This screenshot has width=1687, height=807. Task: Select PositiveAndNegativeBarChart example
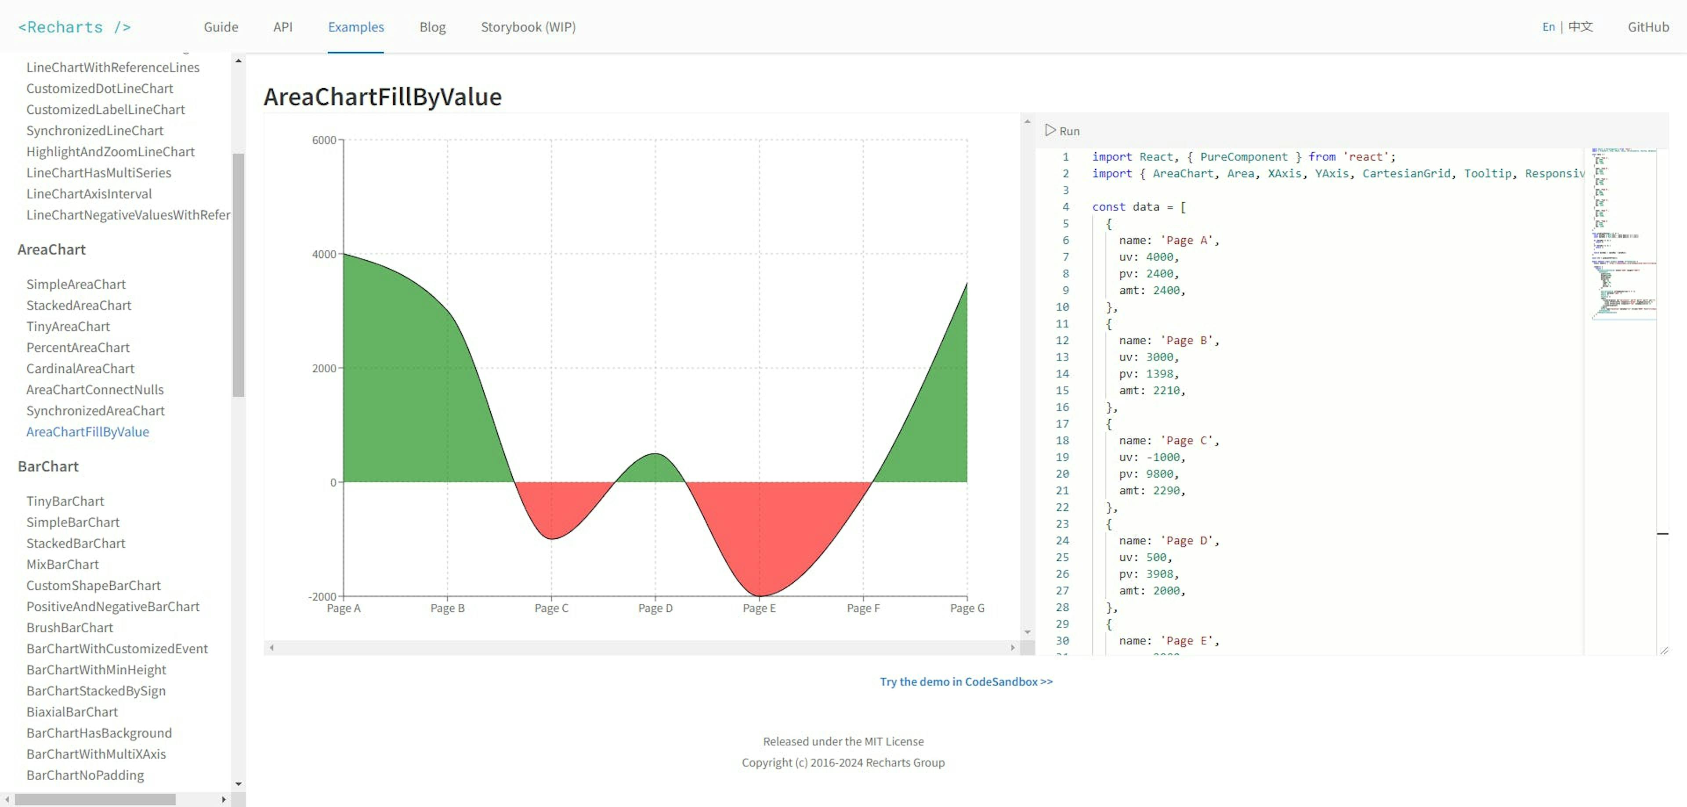pyautogui.click(x=112, y=606)
